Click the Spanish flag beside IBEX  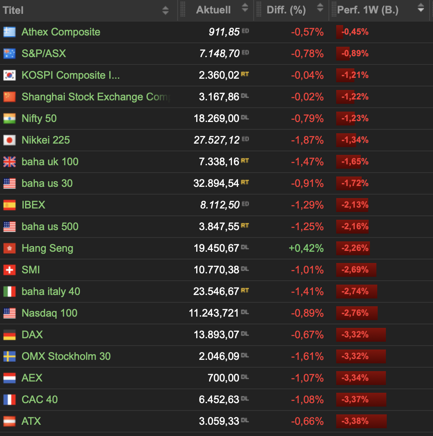(10, 205)
